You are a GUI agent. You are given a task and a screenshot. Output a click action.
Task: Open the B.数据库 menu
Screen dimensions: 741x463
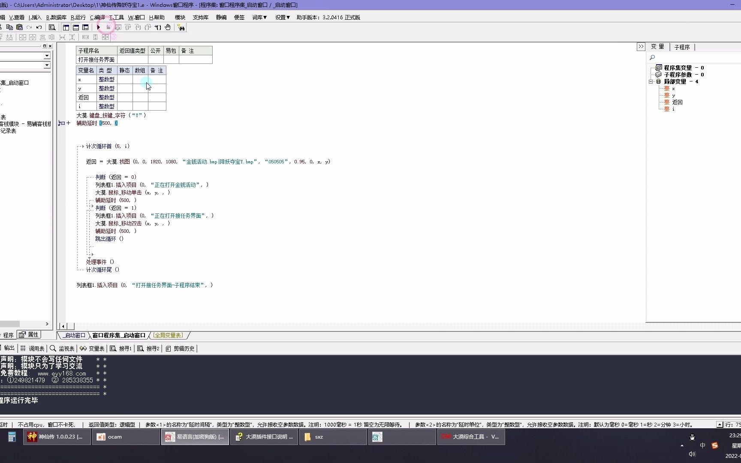56,18
